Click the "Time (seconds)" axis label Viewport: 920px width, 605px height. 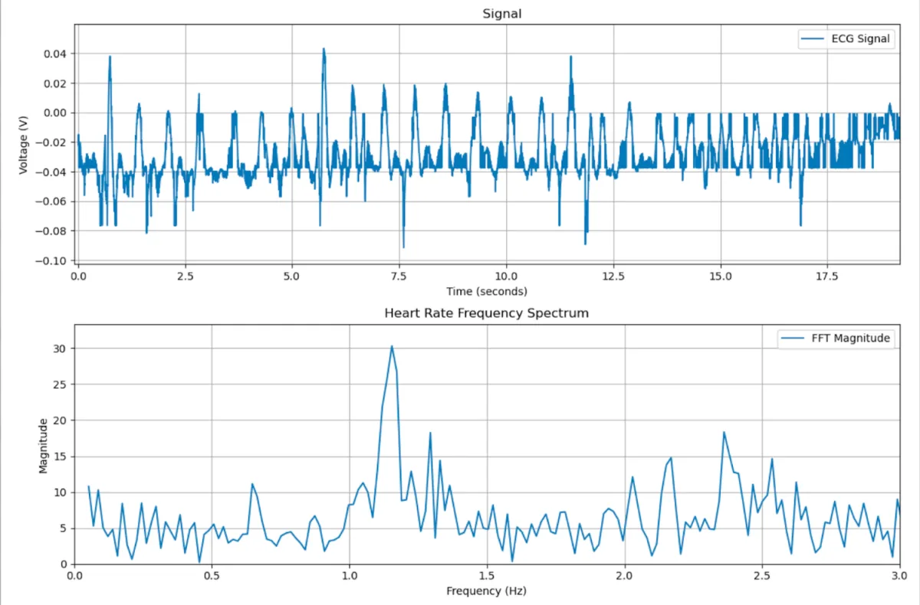click(x=488, y=291)
